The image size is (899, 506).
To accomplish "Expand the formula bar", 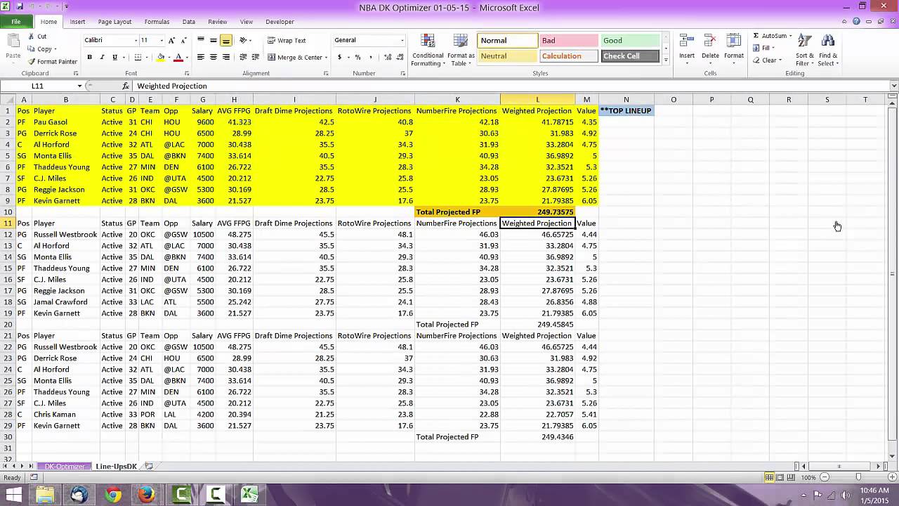I will [893, 86].
